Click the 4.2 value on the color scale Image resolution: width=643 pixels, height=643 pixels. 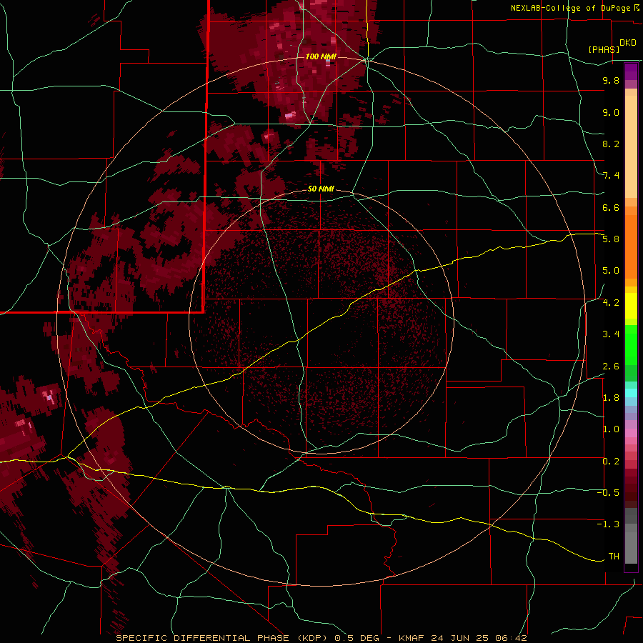click(611, 303)
